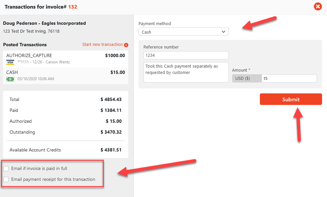The width and height of the screenshot is (327, 197).
Task: Click the Available Account Credits label
Action: (35, 150)
